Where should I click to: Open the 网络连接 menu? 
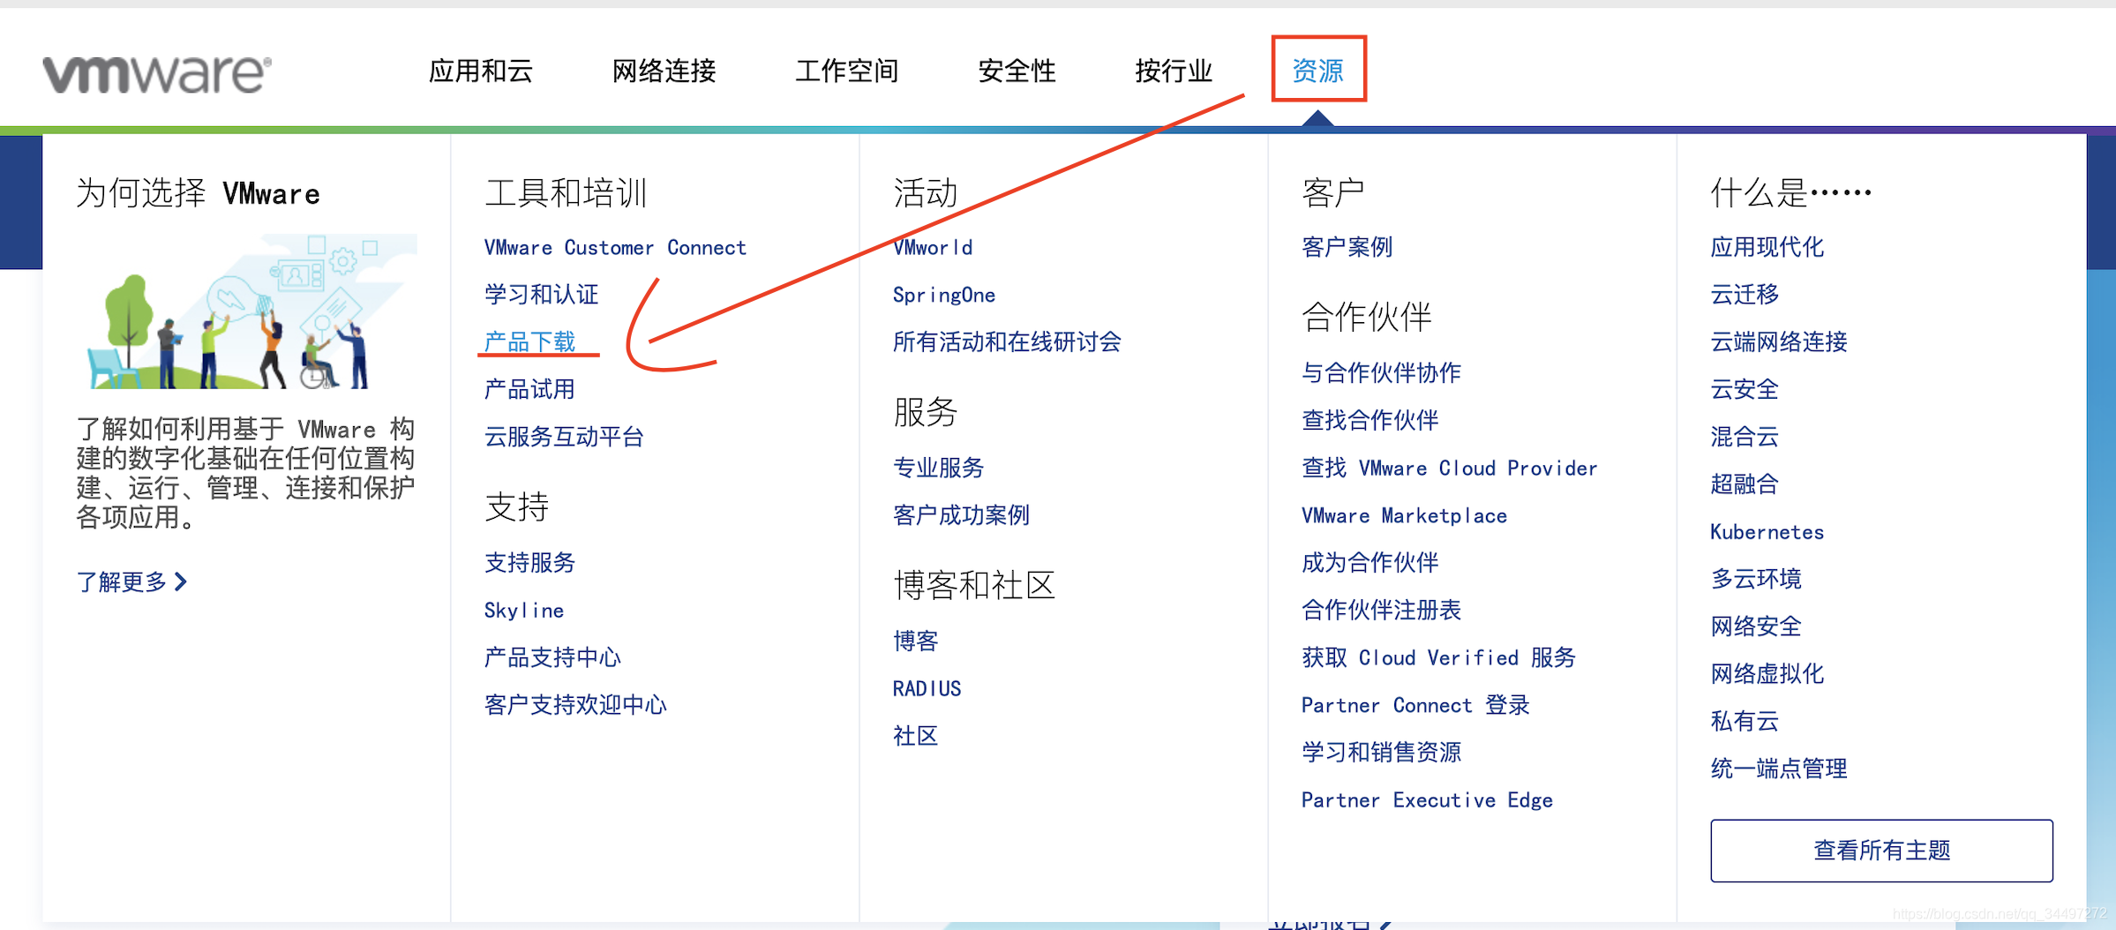coord(664,71)
